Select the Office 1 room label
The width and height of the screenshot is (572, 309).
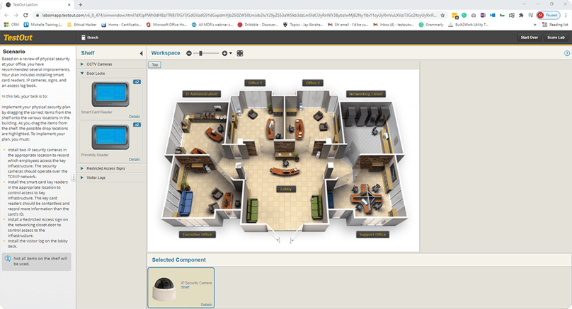pos(255,83)
